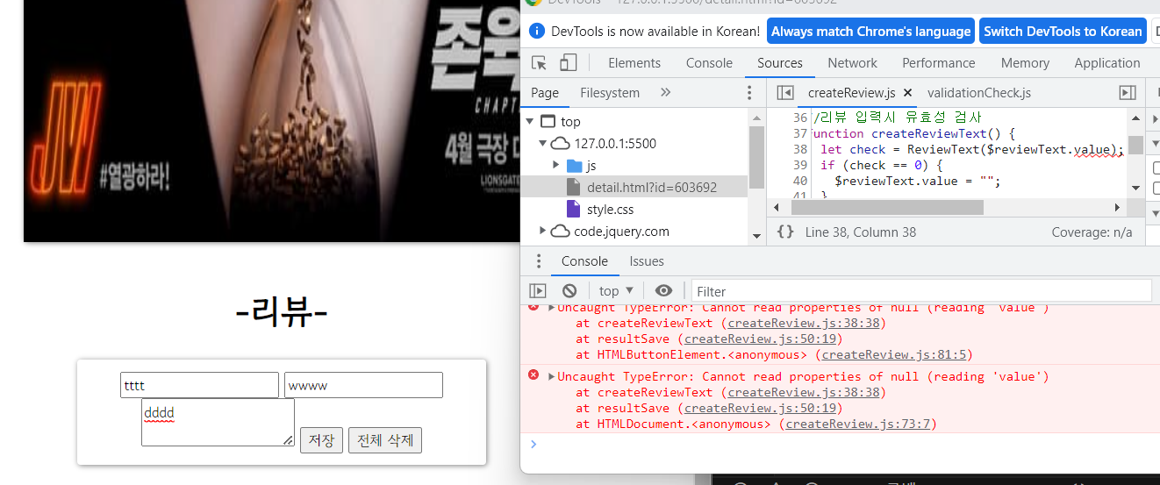Open createReview.js:73:7 link in error stack
This screenshot has width=1160, height=485.
857,424
